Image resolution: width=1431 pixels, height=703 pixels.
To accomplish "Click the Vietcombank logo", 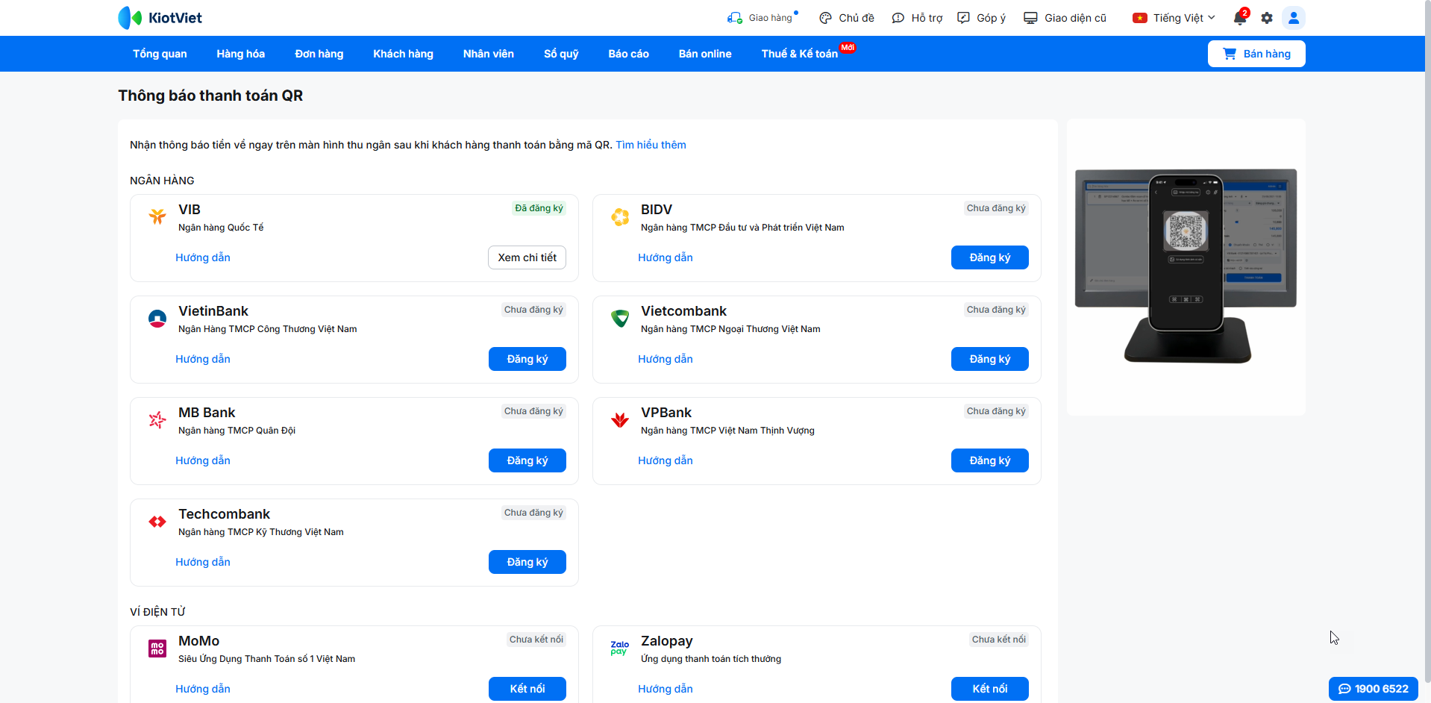I will click(620, 319).
